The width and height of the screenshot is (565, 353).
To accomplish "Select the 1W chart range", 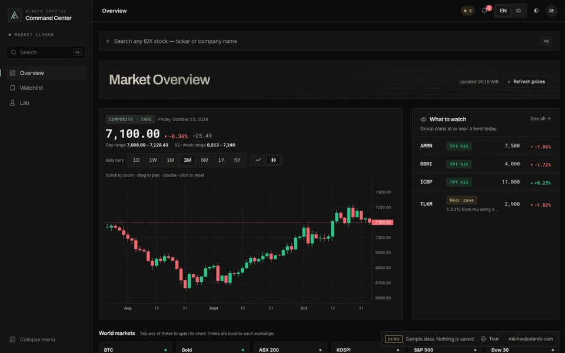I will point(153,160).
